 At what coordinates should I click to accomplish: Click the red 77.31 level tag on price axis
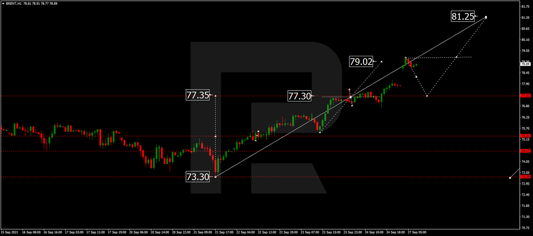click(525, 95)
